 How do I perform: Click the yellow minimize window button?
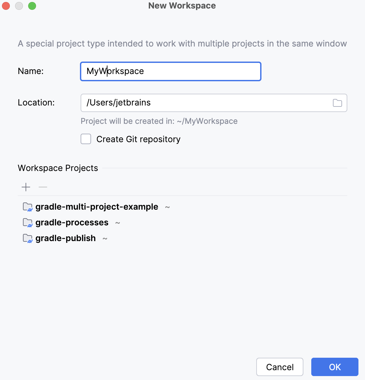coord(19,6)
